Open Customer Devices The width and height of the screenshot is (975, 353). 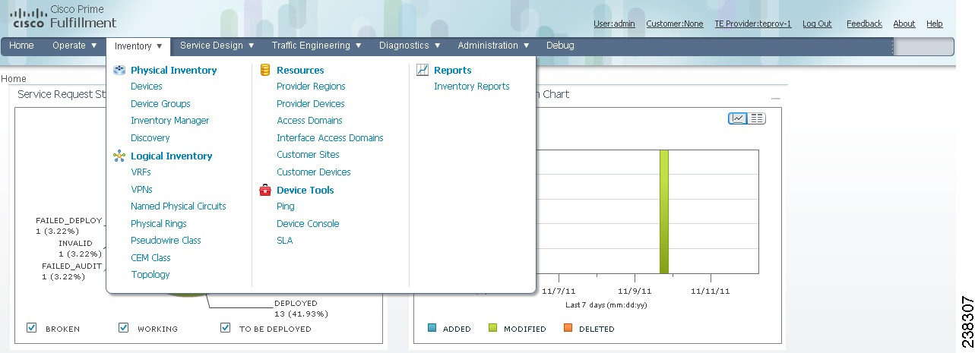tap(313, 172)
